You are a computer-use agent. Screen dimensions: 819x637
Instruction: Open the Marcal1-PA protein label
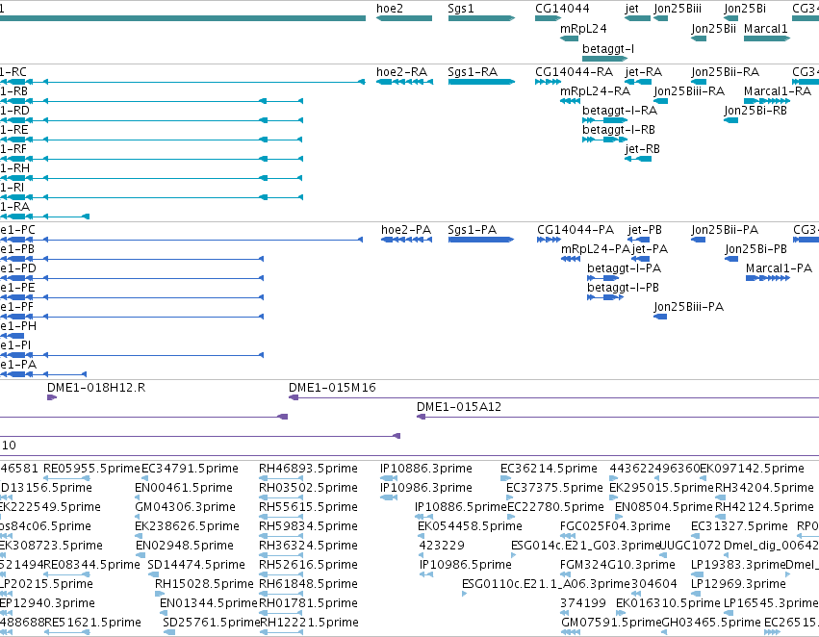tap(779, 268)
